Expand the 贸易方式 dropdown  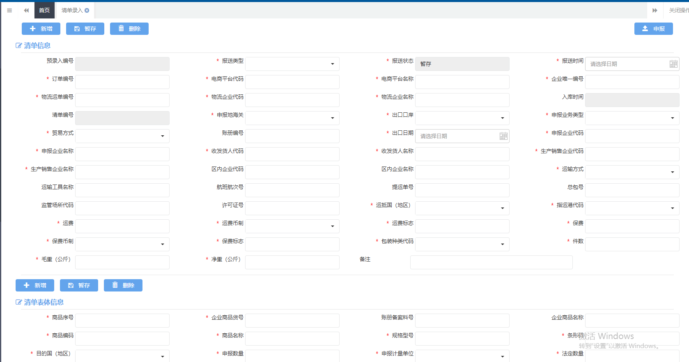[122, 136]
